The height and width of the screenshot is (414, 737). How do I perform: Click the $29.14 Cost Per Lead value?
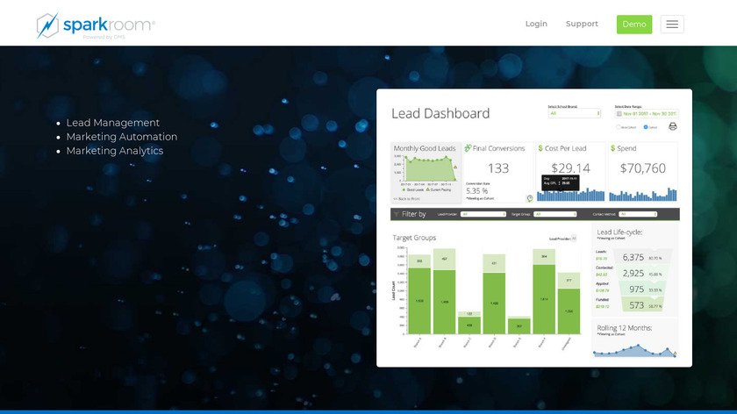pyautogui.click(x=570, y=168)
